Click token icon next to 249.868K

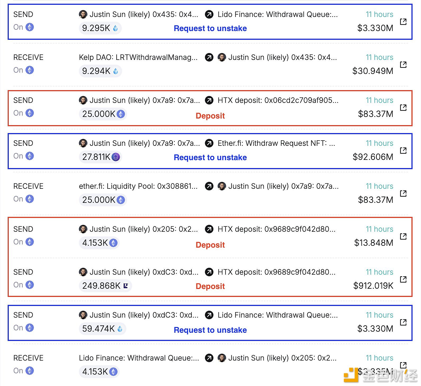coord(126,286)
